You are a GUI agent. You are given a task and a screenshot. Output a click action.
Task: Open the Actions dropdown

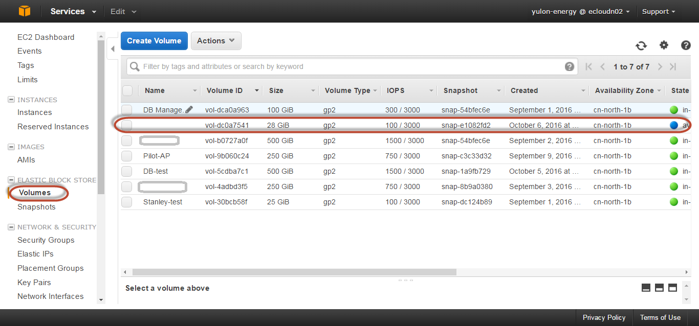(215, 41)
